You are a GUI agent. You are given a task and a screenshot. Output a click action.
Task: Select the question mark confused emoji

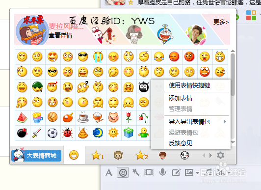coord(83,86)
